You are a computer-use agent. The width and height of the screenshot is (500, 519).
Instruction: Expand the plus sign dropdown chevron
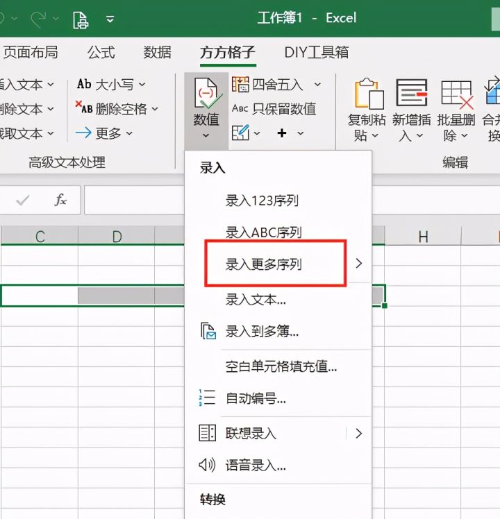300,133
